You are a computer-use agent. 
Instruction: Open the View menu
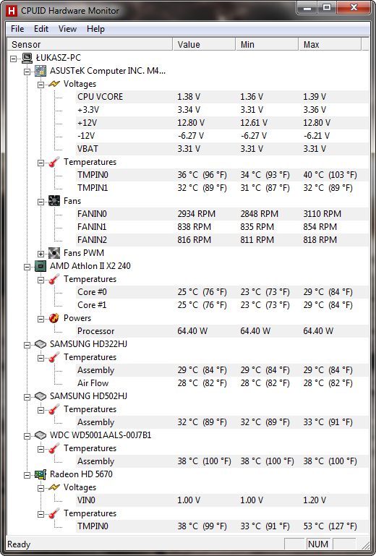(x=67, y=29)
